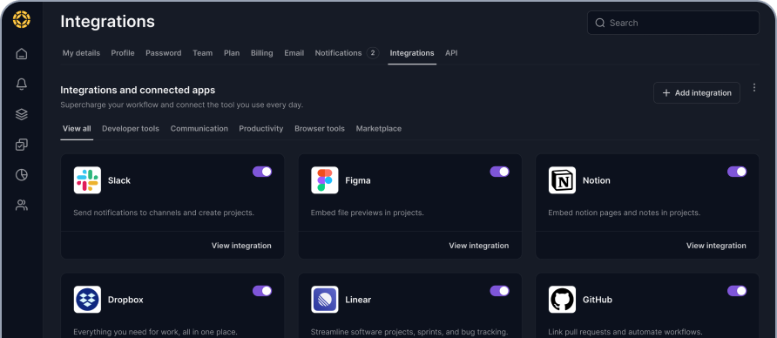The height and width of the screenshot is (338, 777).
Task: Toggle the Dropbox integration switch
Action: click(x=262, y=291)
